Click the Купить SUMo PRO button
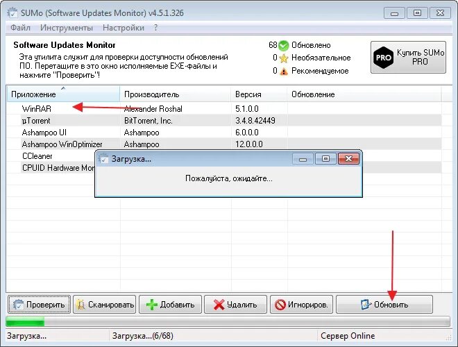The image size is (458, 347). 408,57
